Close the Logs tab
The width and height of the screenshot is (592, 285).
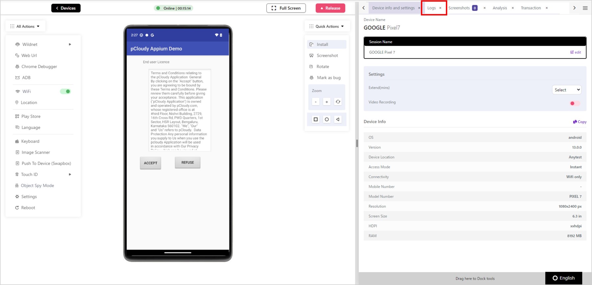(440, 8)
